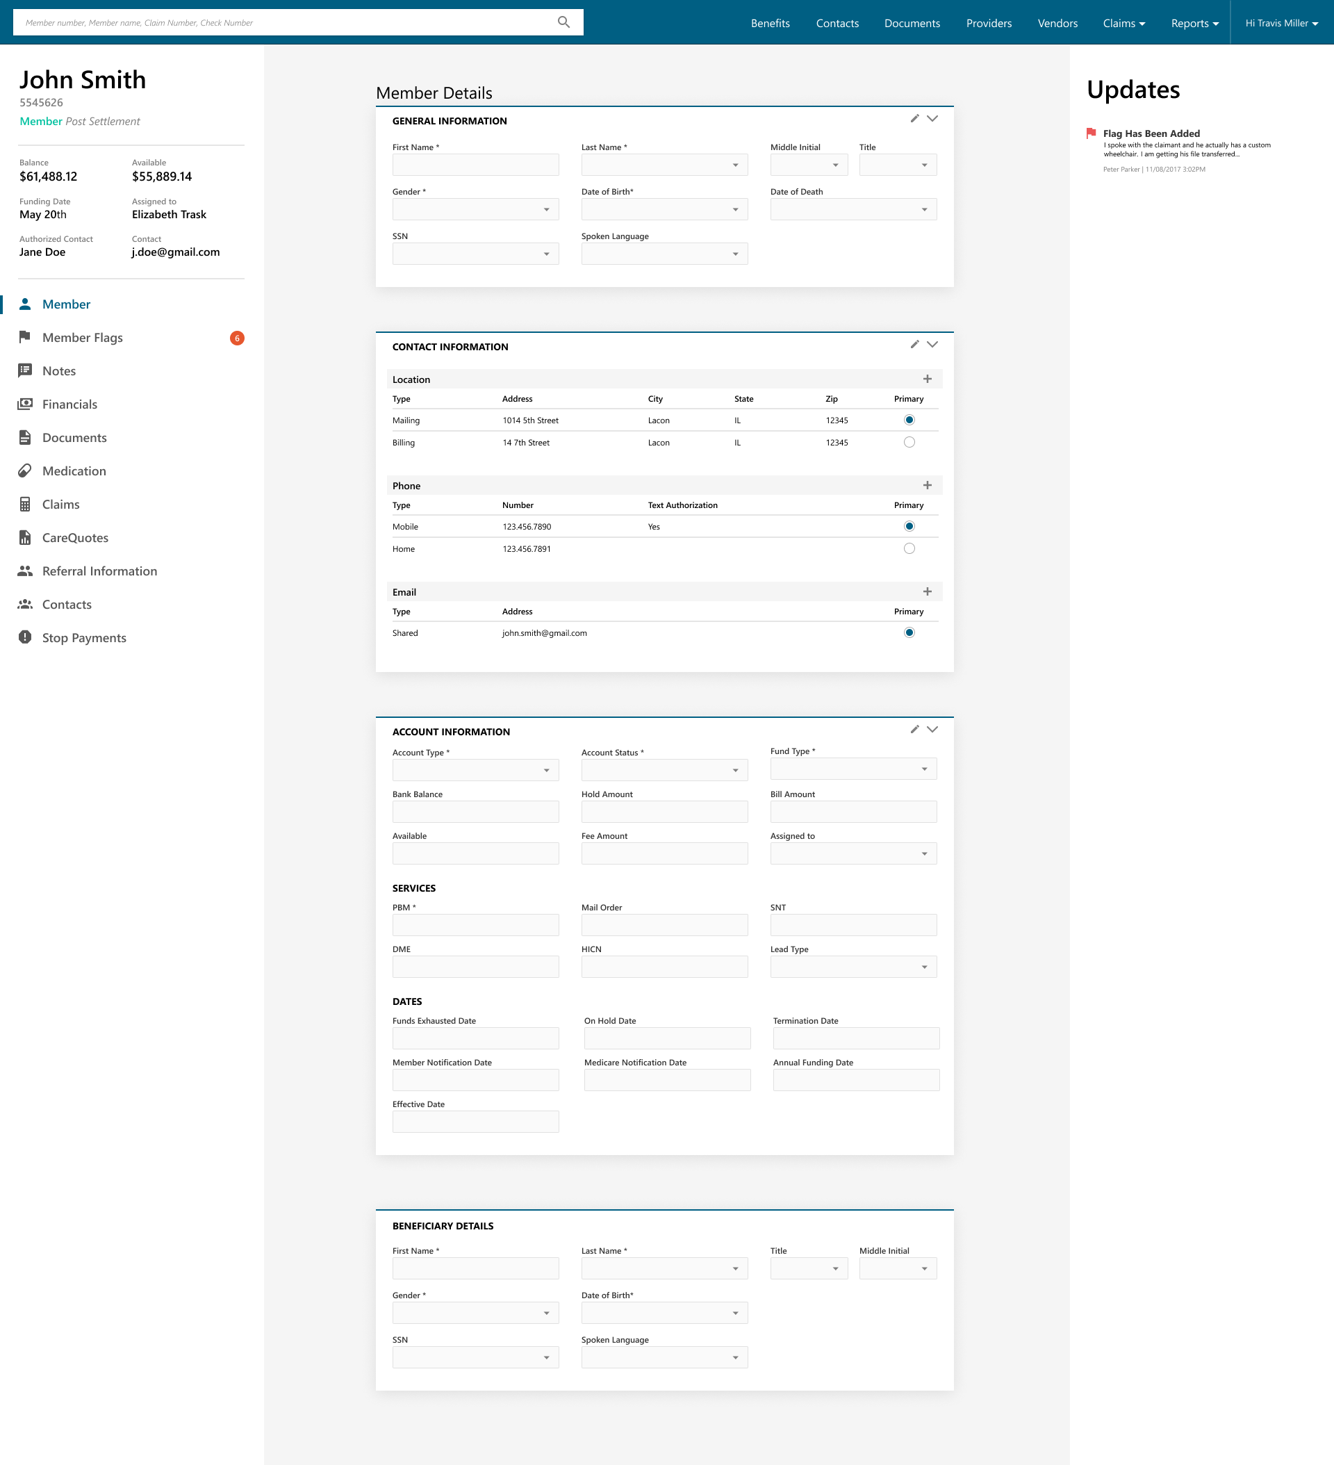Open Hi Travis Miller user menu
This screenshot has height=1465, width=1334.
tap(1282, 23)
